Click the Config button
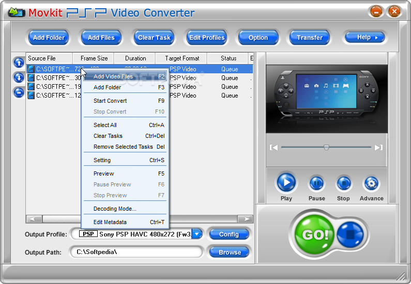Viewport: 411px width, 284px height. tap(229, 234)
